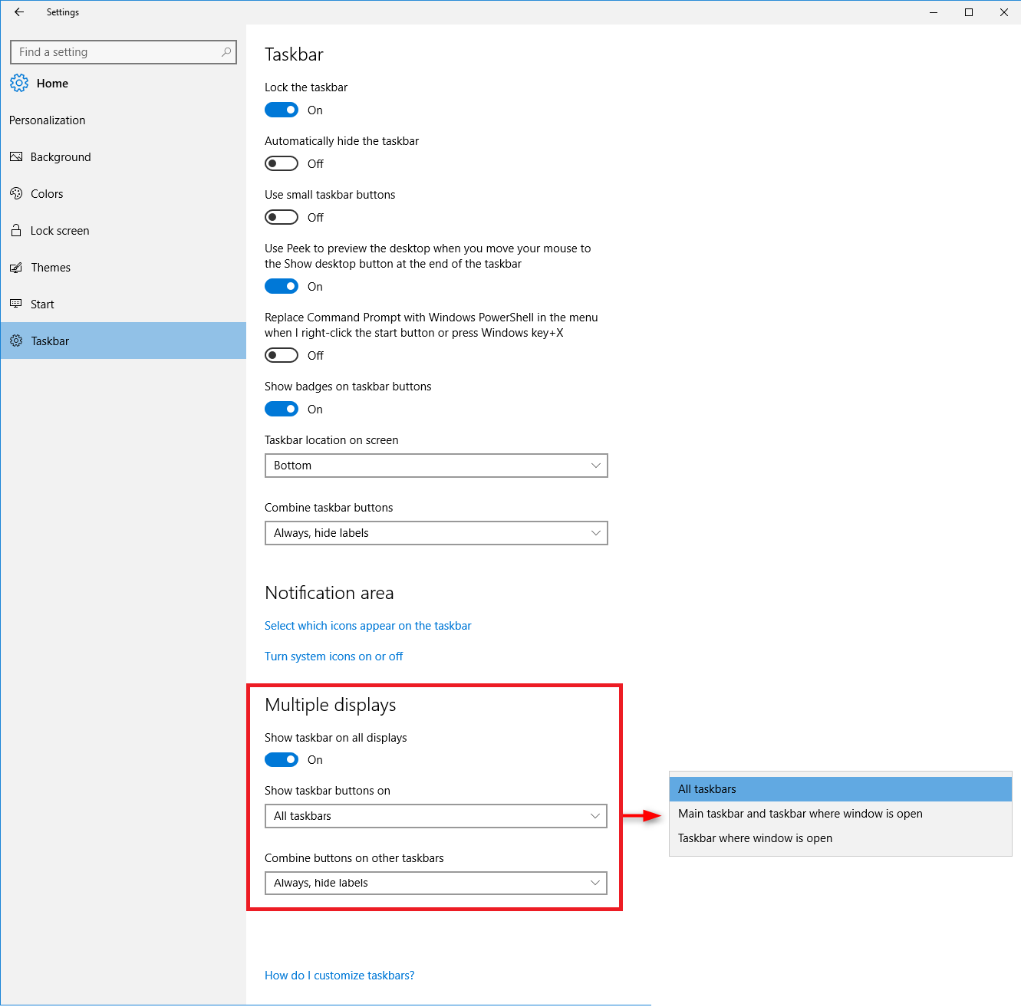Click the Home gear icon
This screenshot has height=1007, width=1021.
click(x=19, y=83)
